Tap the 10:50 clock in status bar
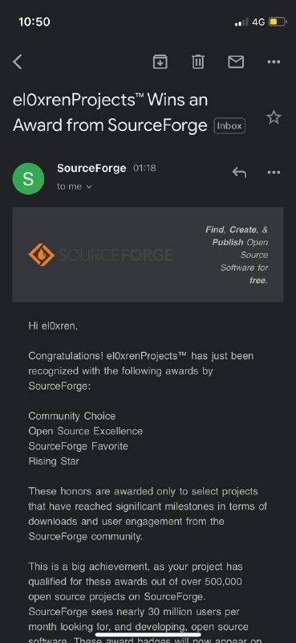 point(34,22)
